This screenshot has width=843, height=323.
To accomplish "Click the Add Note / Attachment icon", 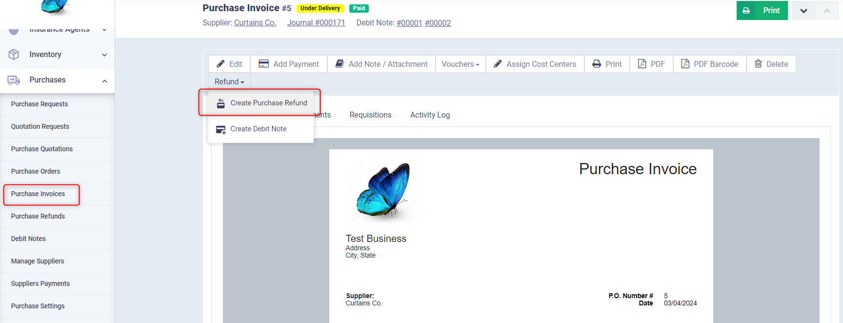I will pyautogui.click(x=340, y=64).
